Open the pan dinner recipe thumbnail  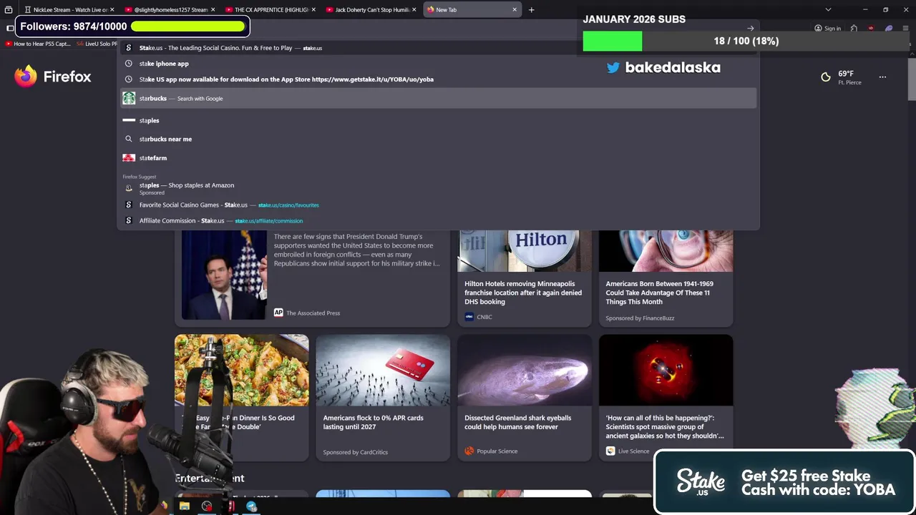click(x=242, y=370)
